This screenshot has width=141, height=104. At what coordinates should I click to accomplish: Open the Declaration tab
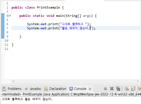[x=58, y=89]
